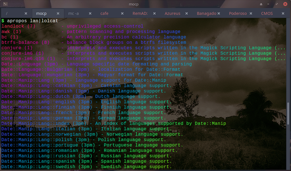Close the Azureus tab
Viewport: 291px width, 171px height.
(x=186, y=13)
